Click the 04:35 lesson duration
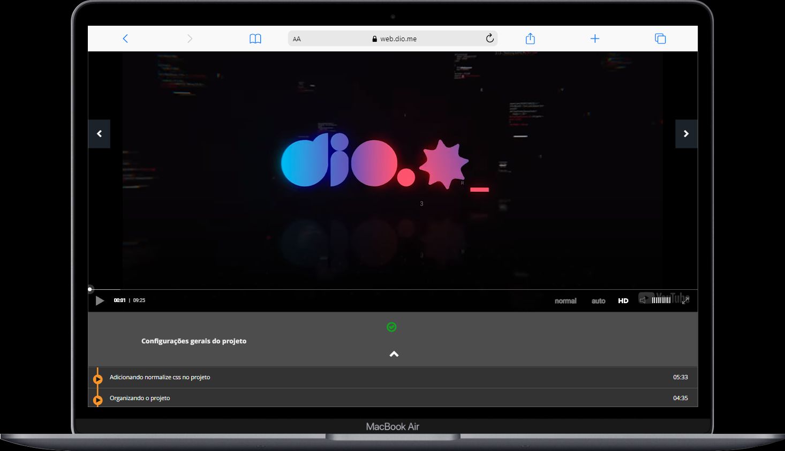 pyautogui.click(x=680, y=398)
